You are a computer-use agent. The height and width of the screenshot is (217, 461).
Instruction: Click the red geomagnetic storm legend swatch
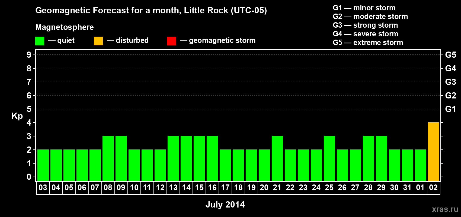click(171, 41)
